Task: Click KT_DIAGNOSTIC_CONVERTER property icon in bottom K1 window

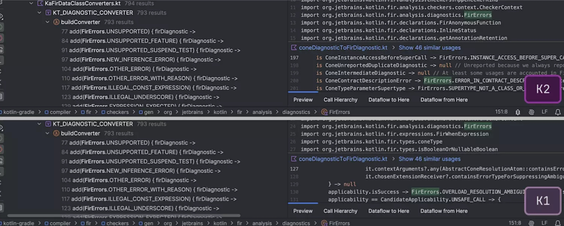Action: [48, 124]
